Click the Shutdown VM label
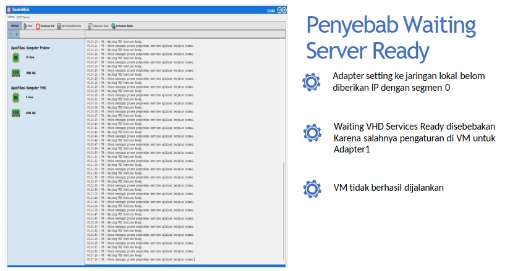The image size is (505, 271). coord(48,26)
